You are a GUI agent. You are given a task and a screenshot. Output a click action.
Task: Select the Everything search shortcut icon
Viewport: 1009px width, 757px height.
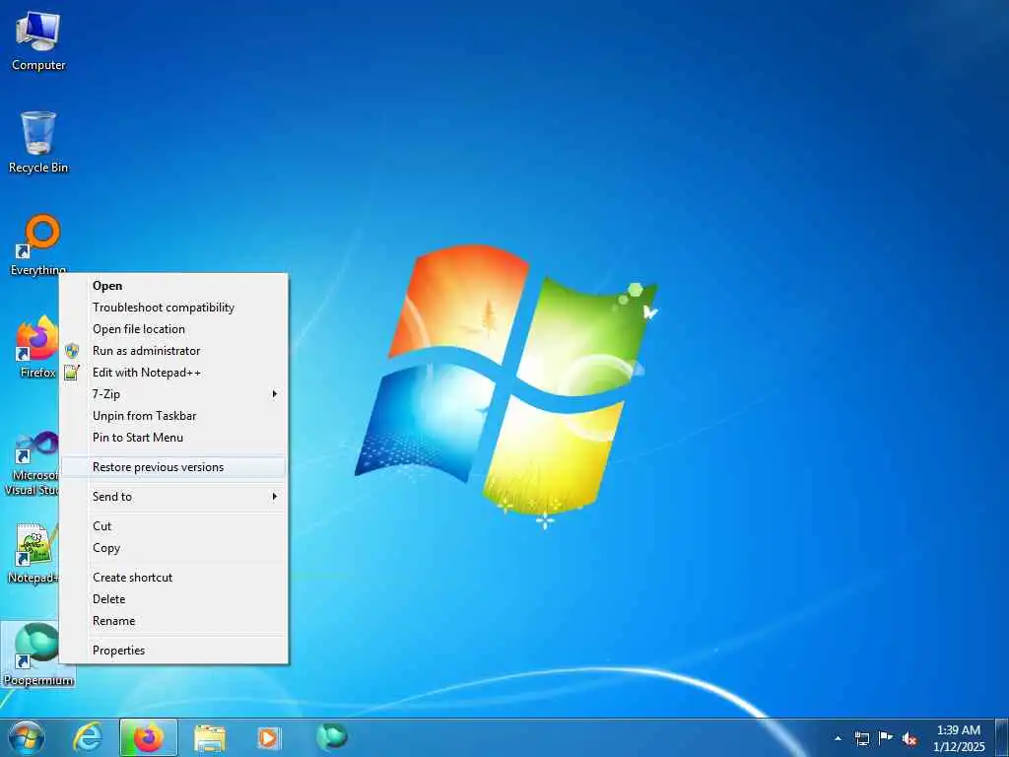coord(38,244)
